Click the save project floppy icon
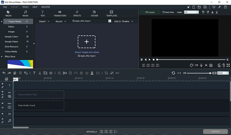The height and width of the screenshot is (135, 231). tap(205, 7)
